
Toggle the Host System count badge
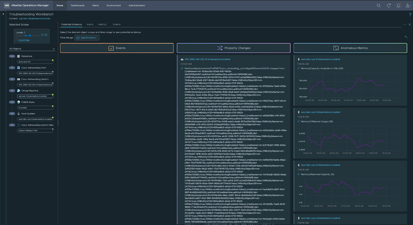[x=12, y=114]
